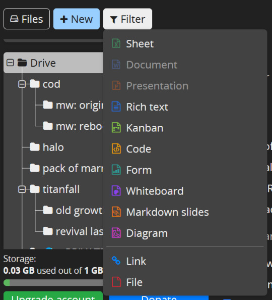
Task: Collapse the titanfall folder
Action: click(x=22, y=189)
